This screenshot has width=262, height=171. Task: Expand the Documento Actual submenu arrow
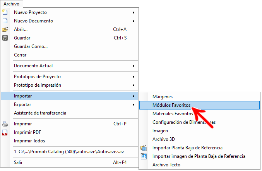(x=134, y=66)
